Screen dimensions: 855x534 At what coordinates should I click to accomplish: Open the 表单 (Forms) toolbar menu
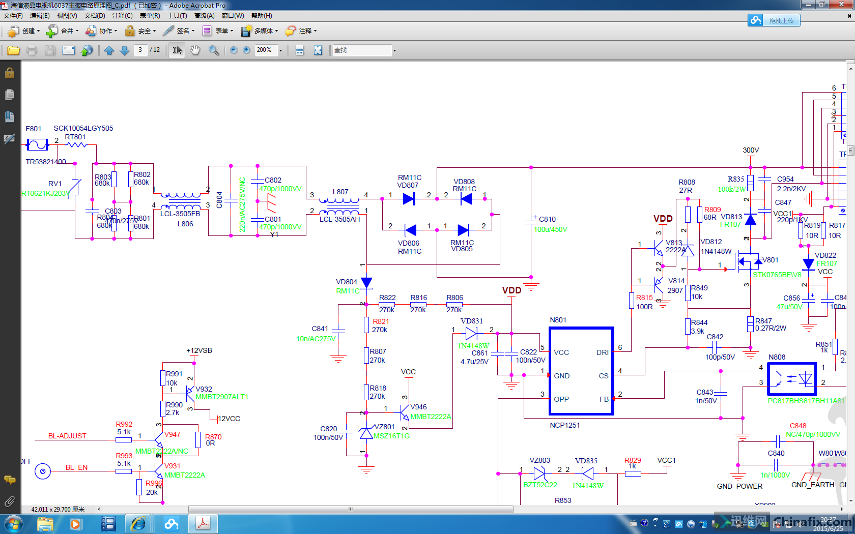(x=217, y=31)
